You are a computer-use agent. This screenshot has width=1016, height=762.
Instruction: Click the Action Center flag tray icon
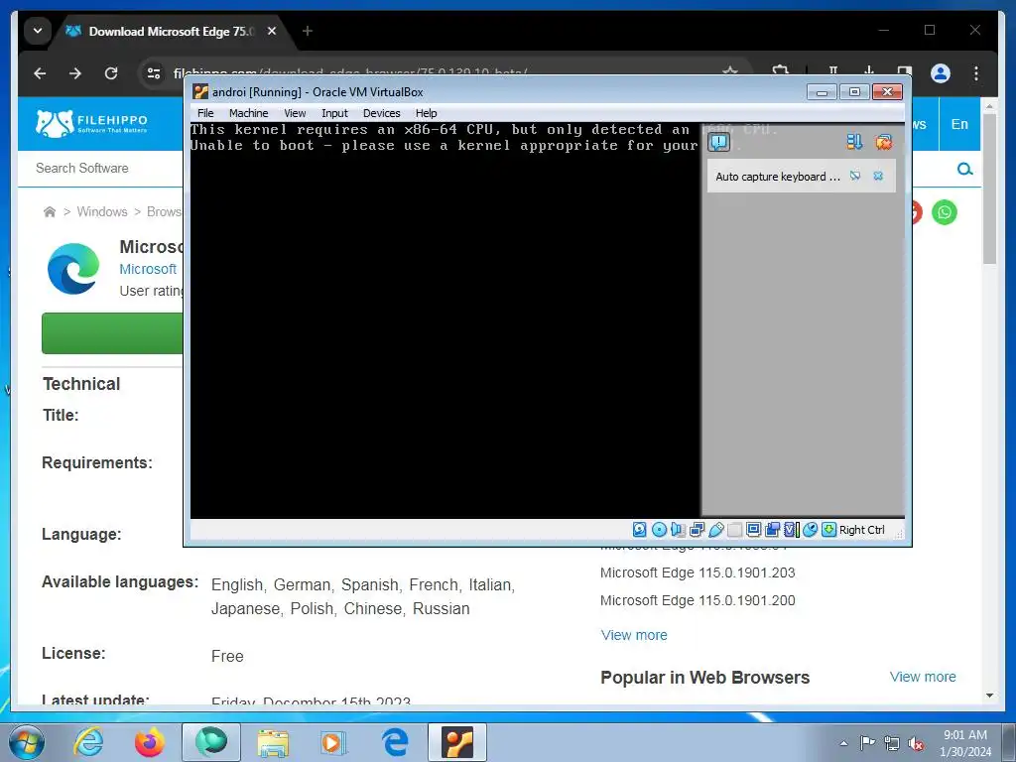click(x=867, y=743)
